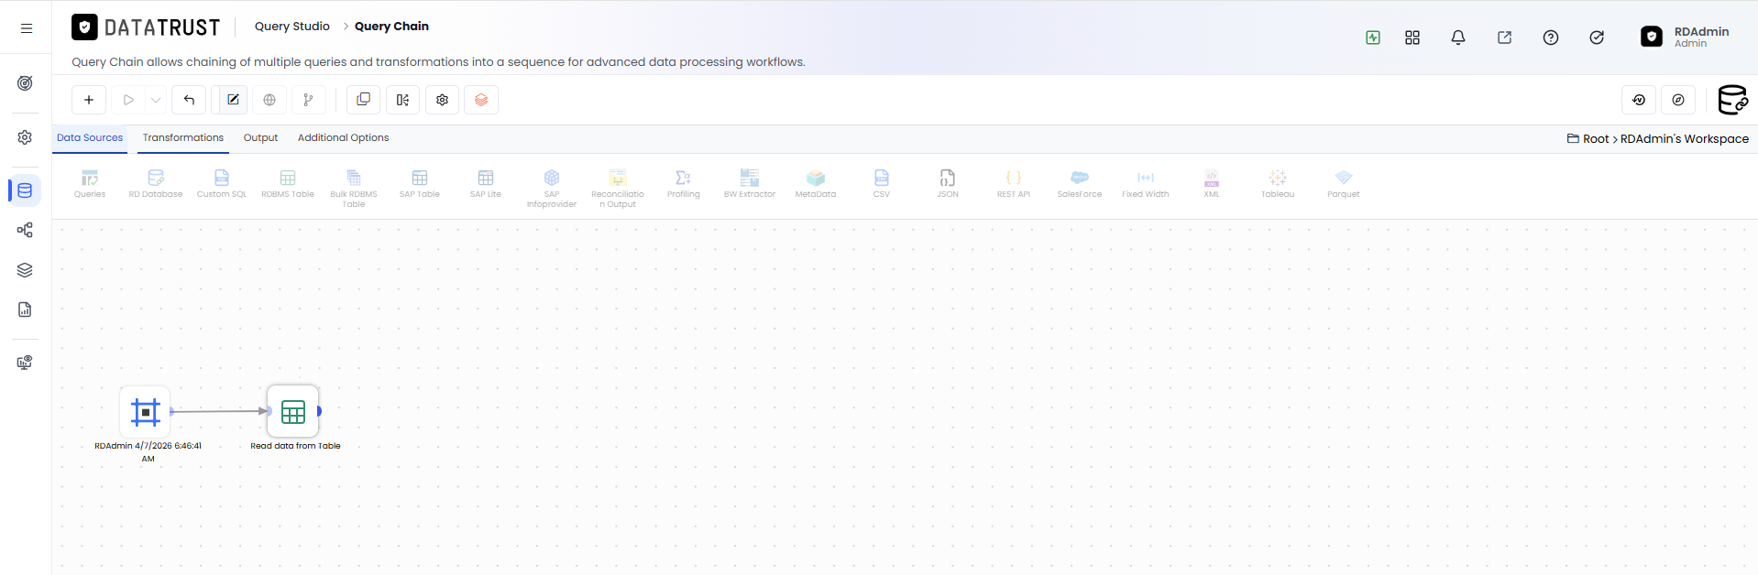Open the hamburger menu

27,28
